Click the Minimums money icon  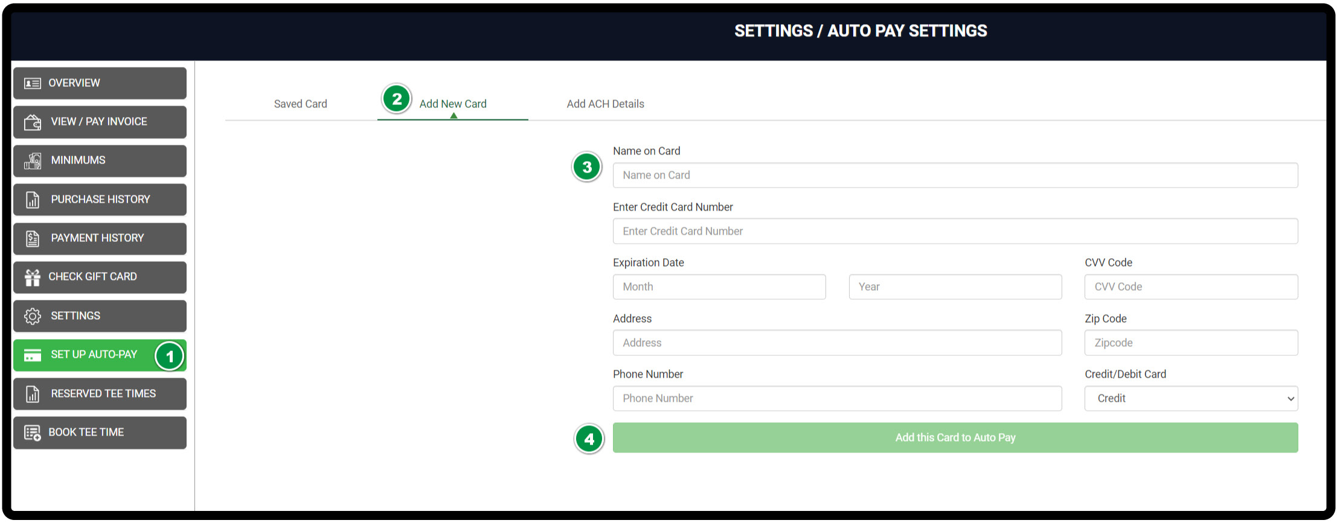pos(33,161)
